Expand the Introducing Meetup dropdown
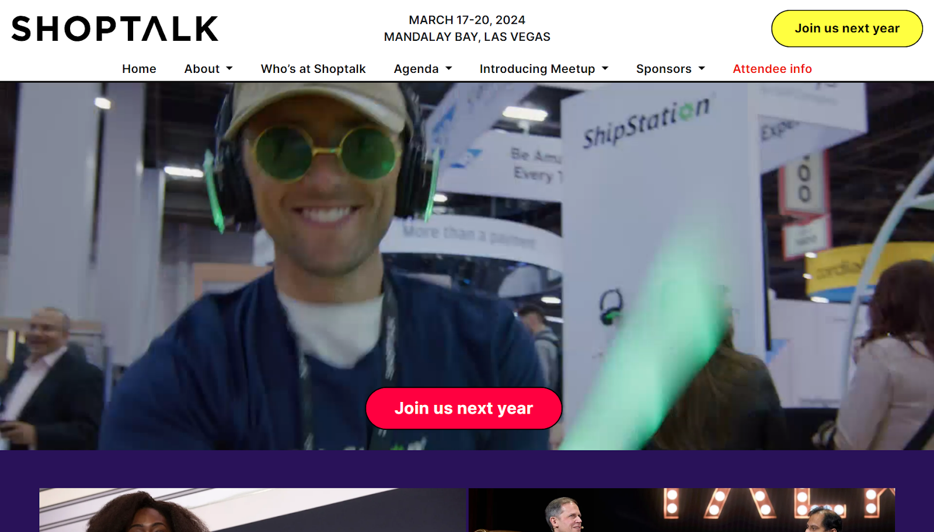The width and height of the screenshot is (934, 532). click(544, 69)
